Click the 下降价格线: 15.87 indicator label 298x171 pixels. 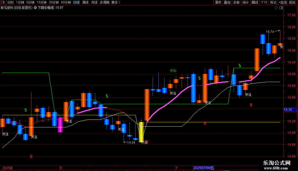51,8
